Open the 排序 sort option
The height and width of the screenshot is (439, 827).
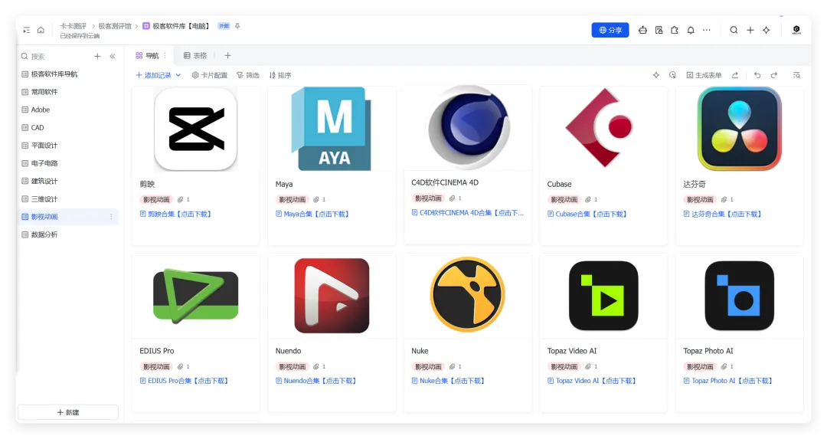click(x=280, y=75)
